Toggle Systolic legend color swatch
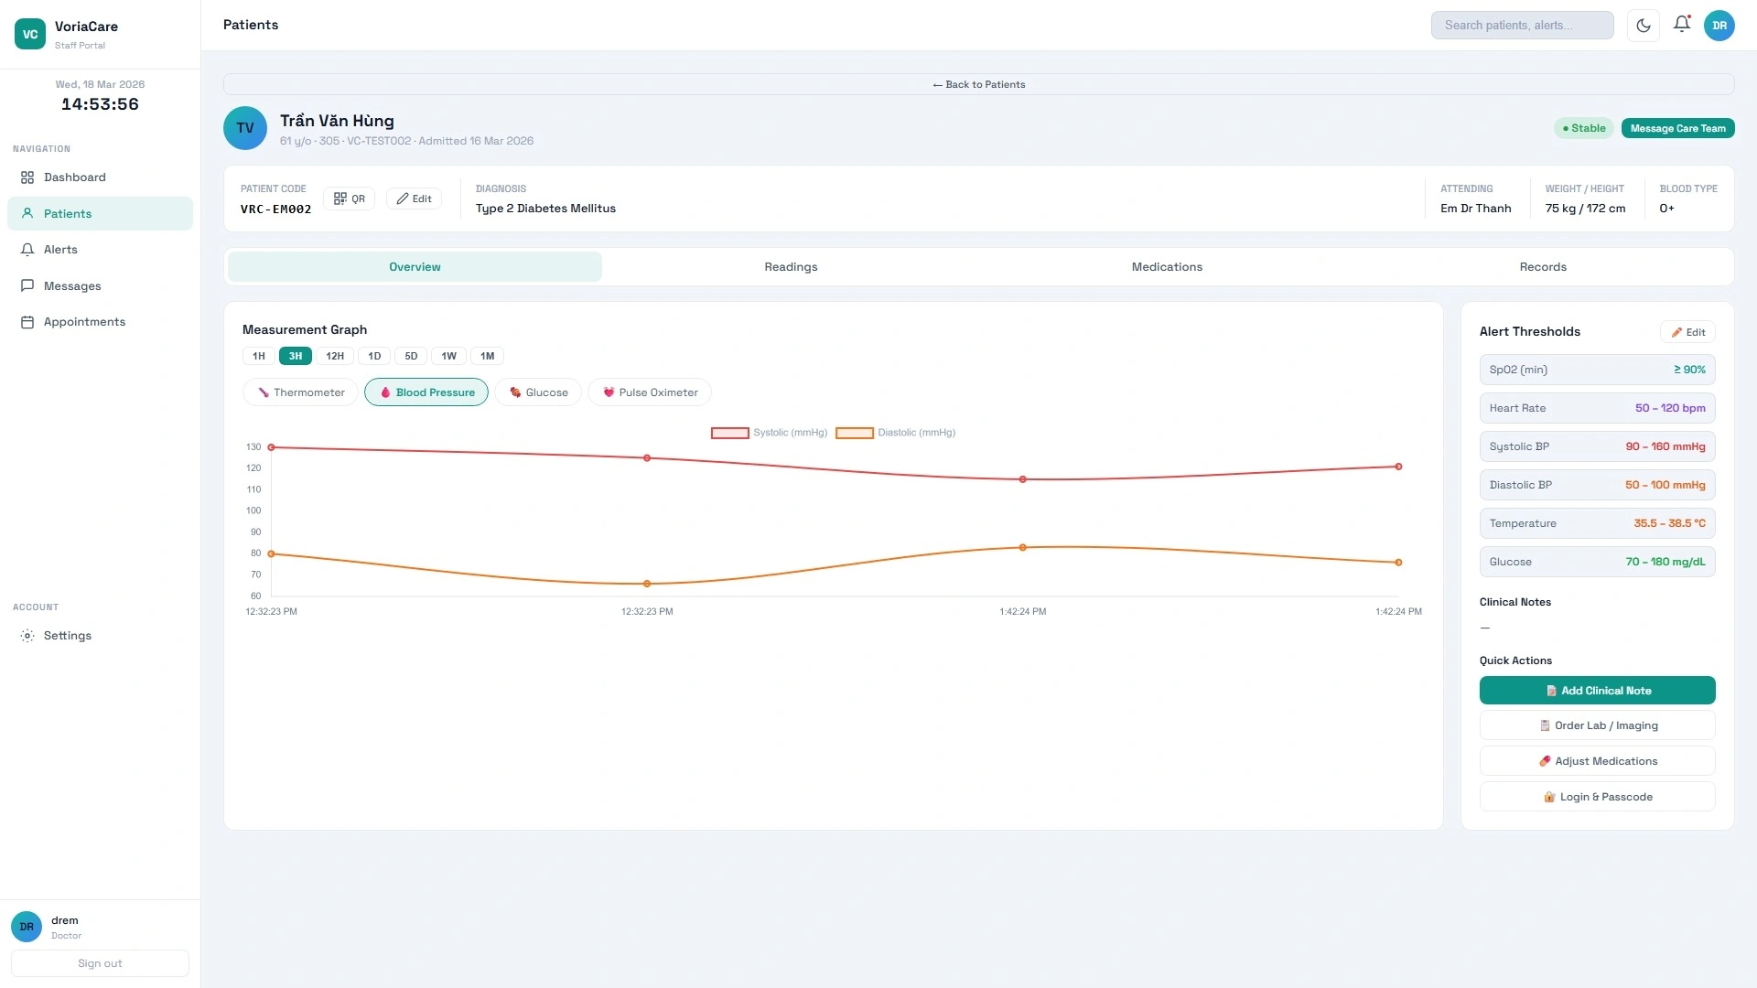 click(729, 434)
